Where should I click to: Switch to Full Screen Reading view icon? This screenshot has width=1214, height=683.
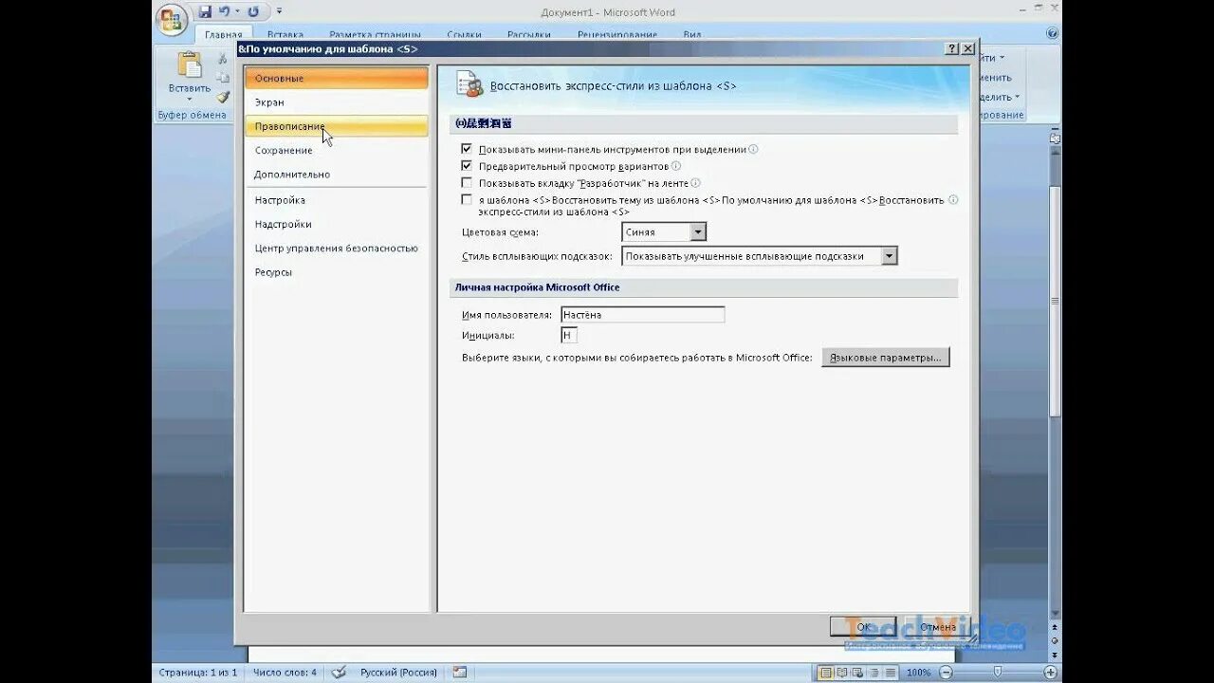pyautogui.click(x=841, y=673)
